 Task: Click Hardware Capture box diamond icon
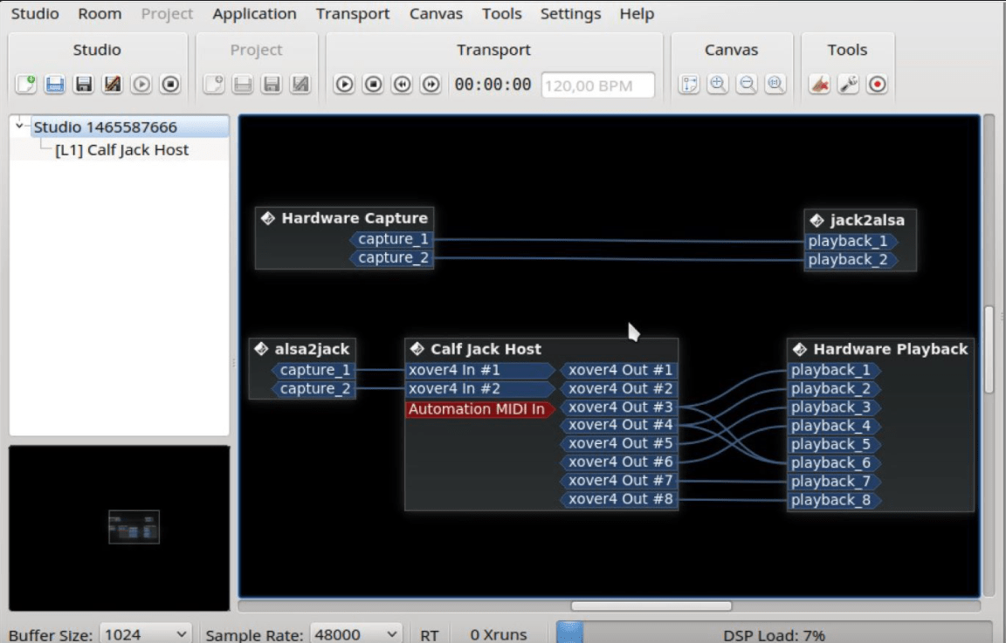point(268,218)
